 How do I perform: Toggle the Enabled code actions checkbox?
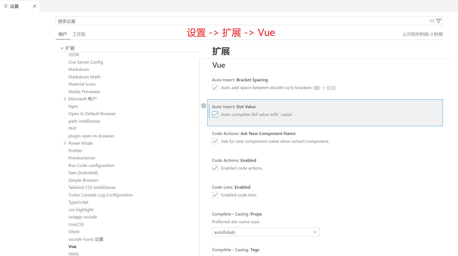click(215, 168)
